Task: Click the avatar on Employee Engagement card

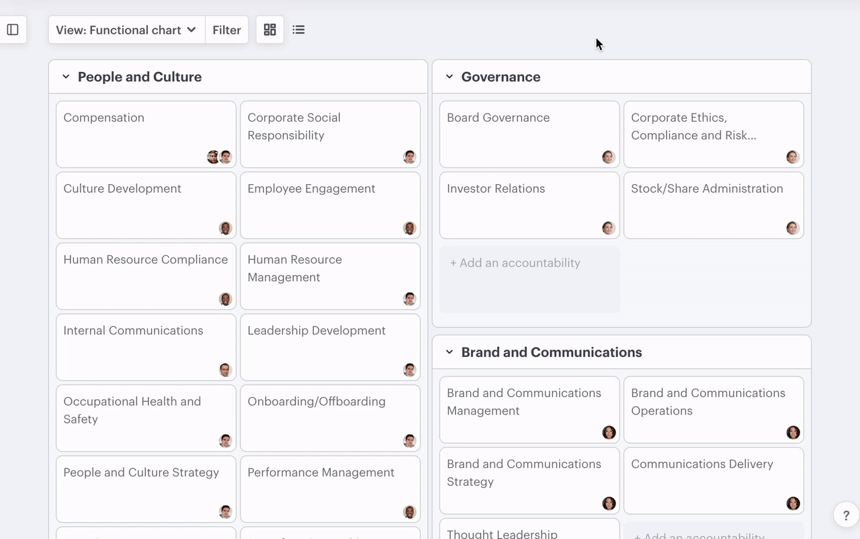Action: point(410,229)
